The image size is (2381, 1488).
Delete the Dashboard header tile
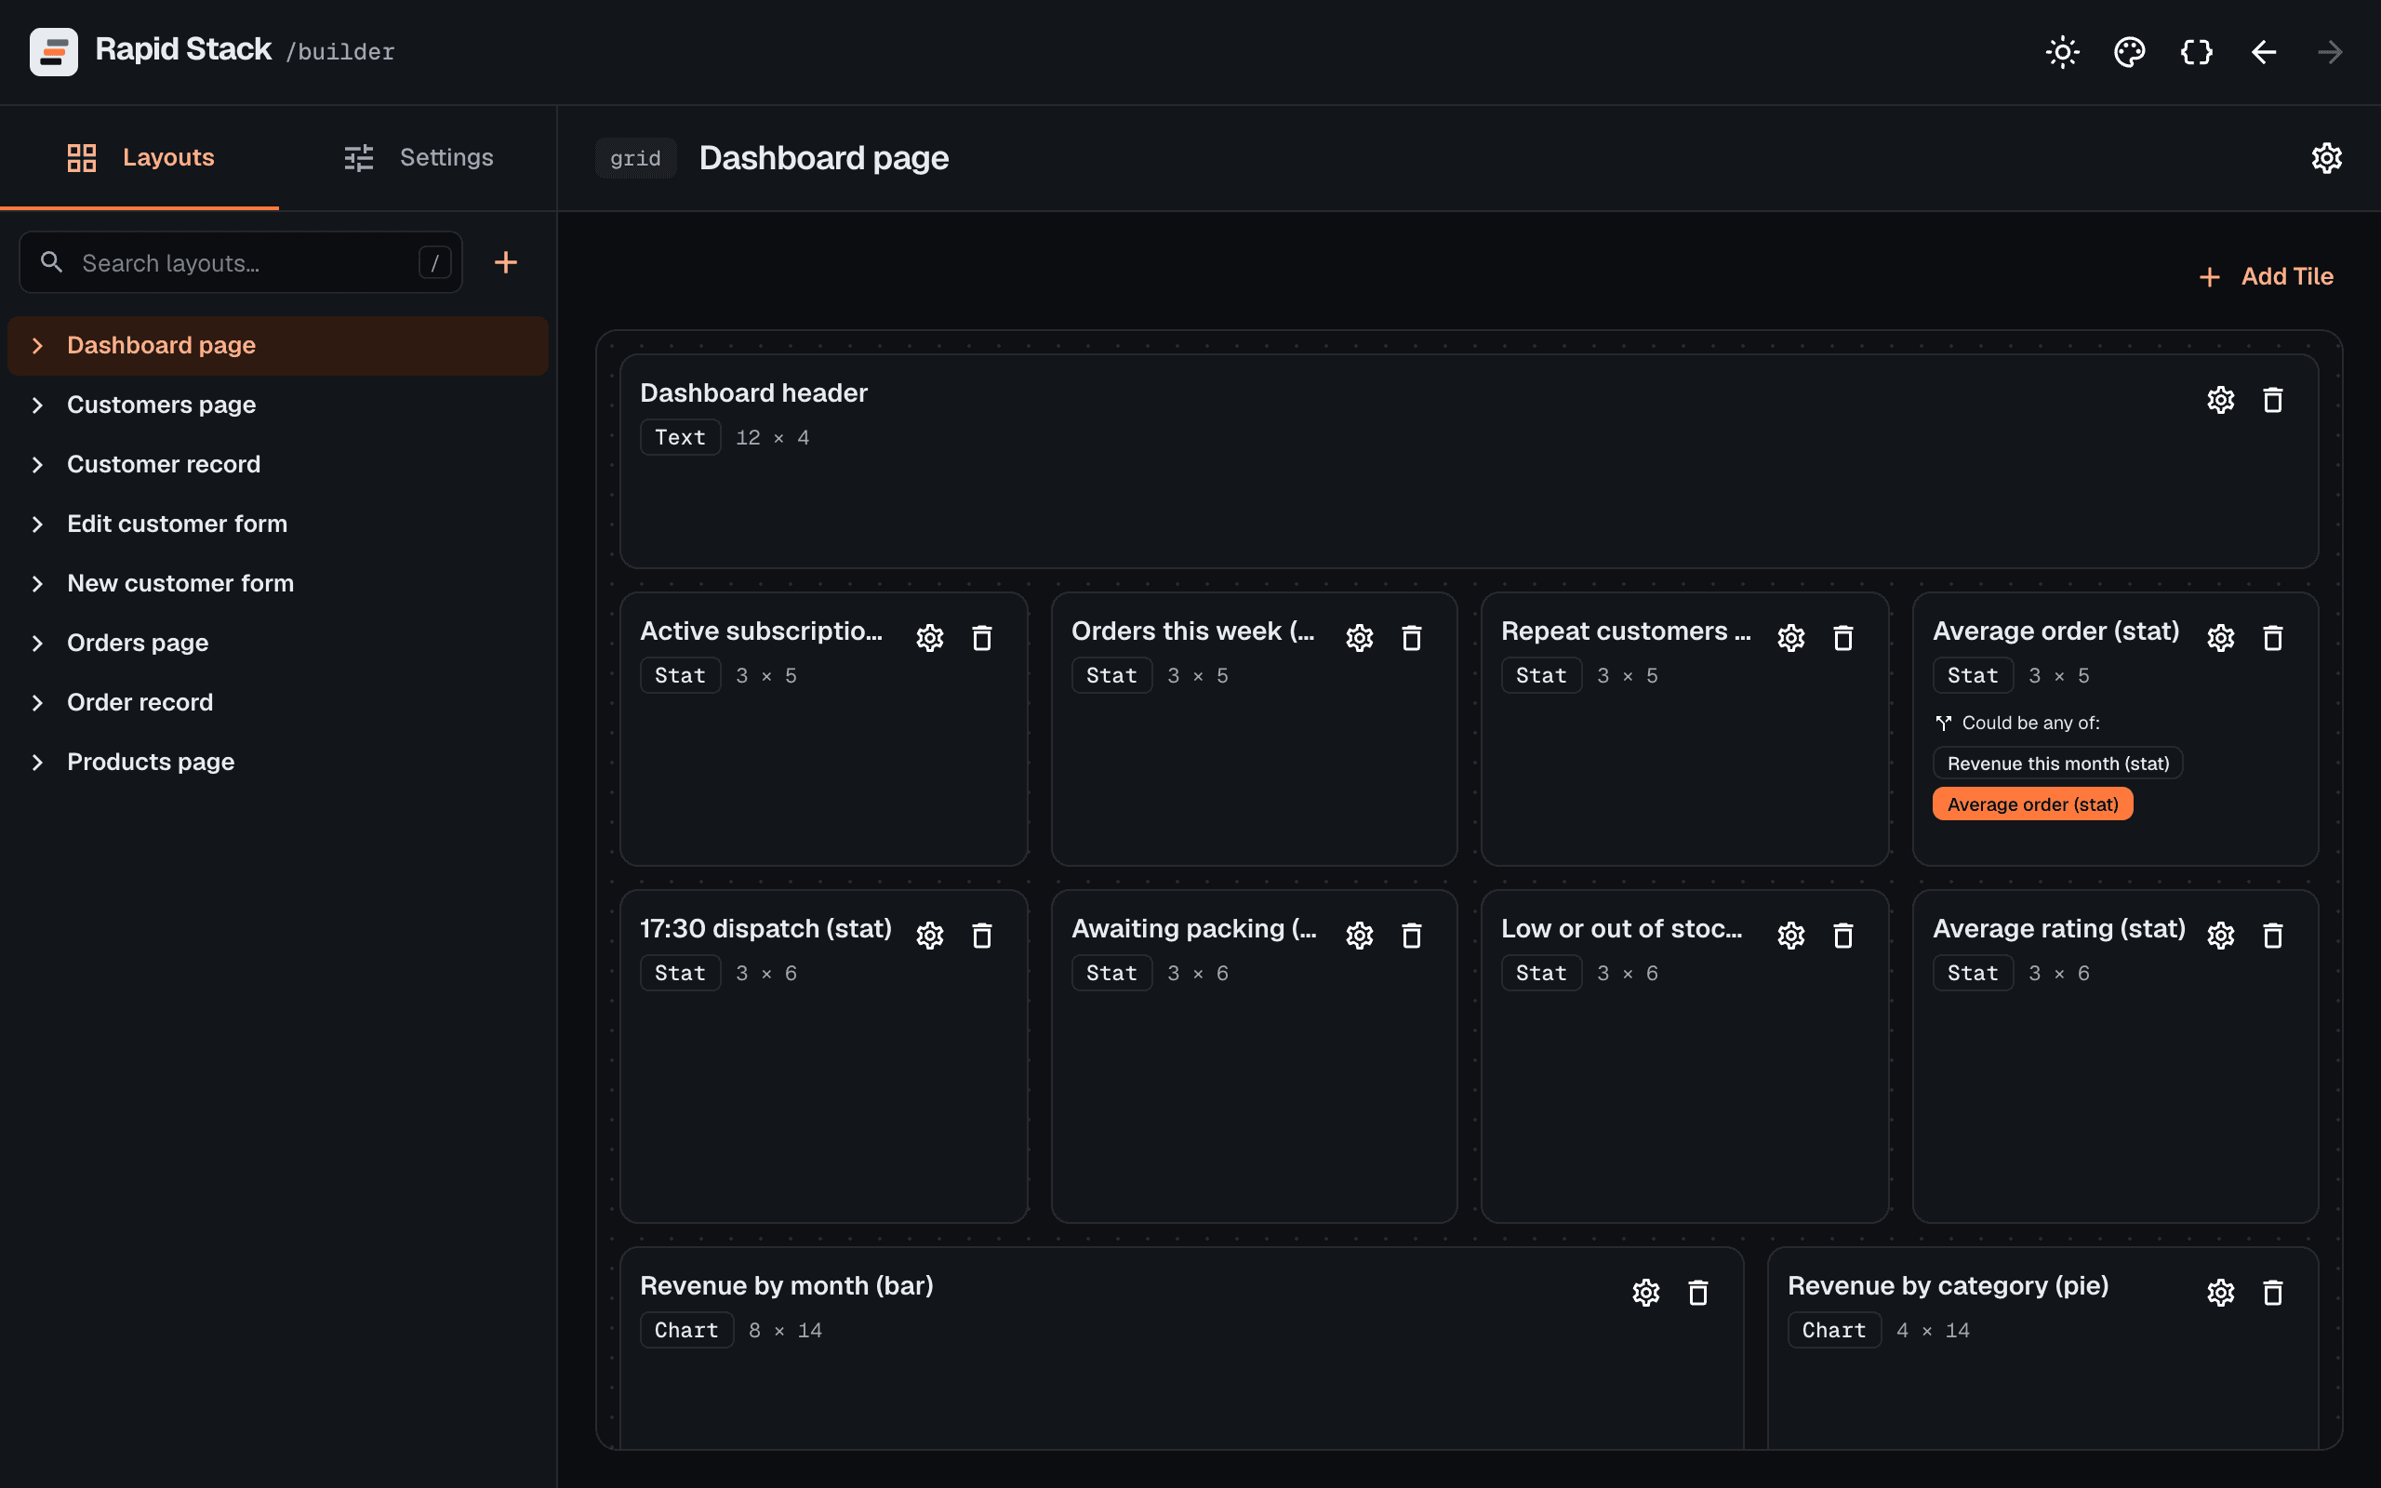point(2273,400)
